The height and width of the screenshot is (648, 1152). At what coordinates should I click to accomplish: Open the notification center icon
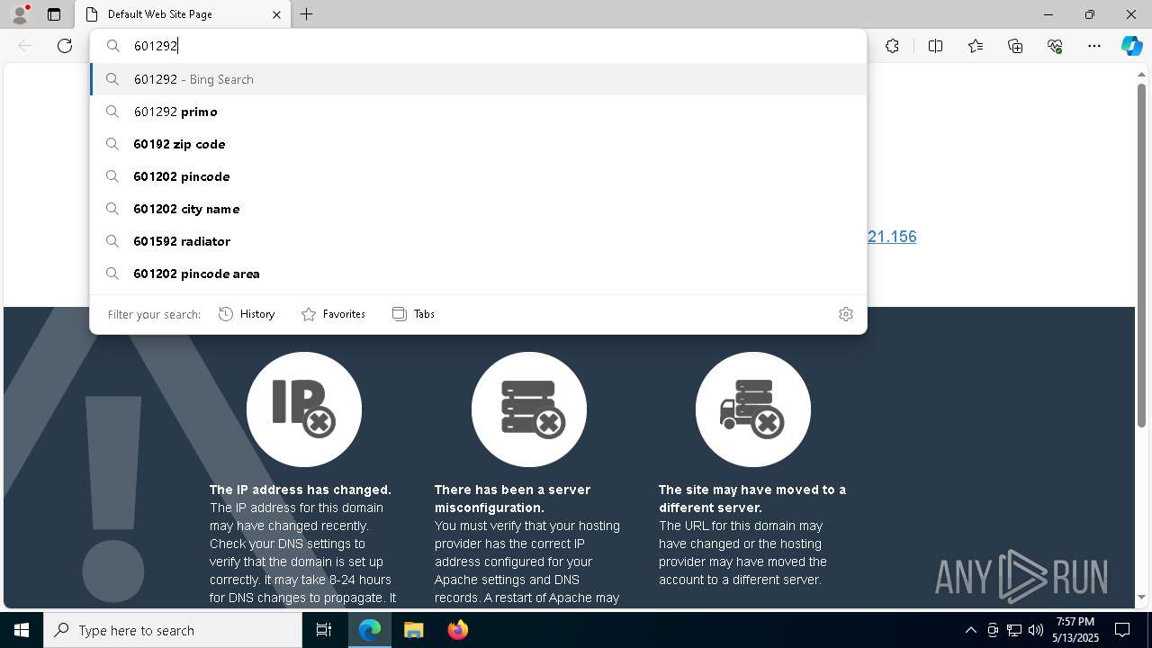(1122, 630)
